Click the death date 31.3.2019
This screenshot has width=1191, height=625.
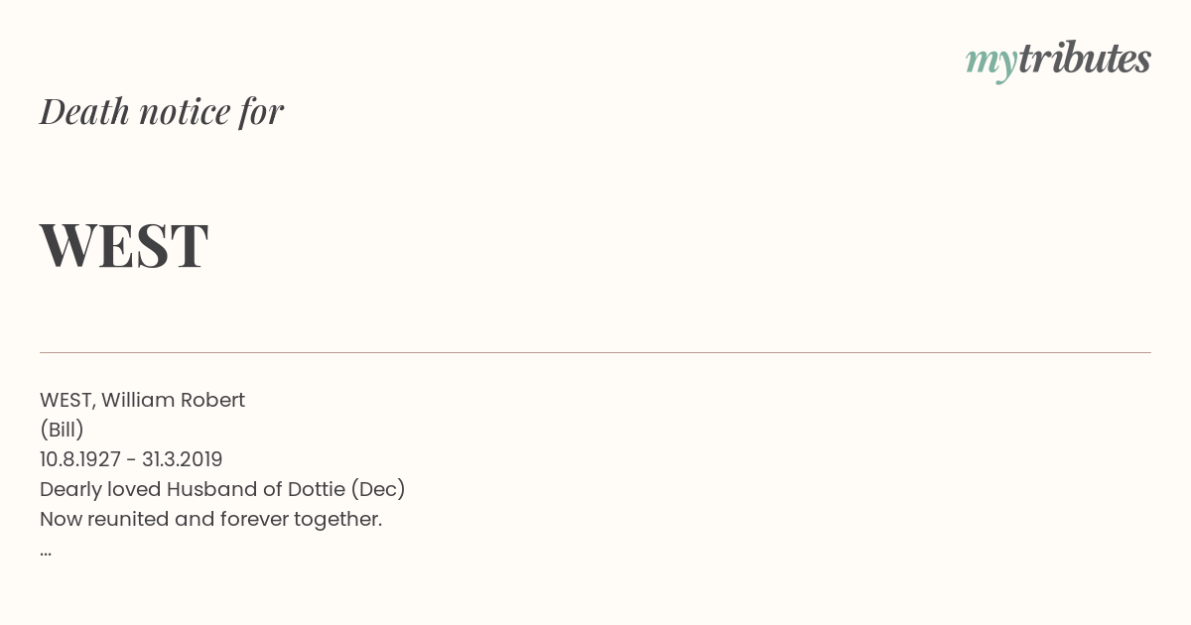click(x=183, y=459)
